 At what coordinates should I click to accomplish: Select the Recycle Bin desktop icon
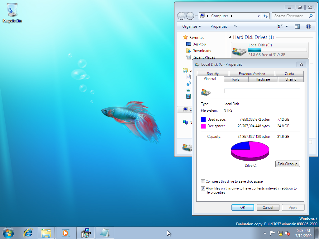tap(12, 12)
